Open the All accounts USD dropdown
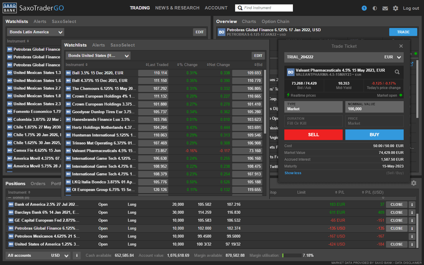Screen dimensions: 424x265 point(38,256)
